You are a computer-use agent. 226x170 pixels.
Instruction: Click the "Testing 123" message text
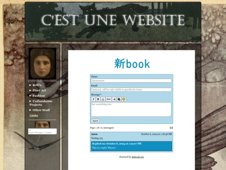[97, 138]
